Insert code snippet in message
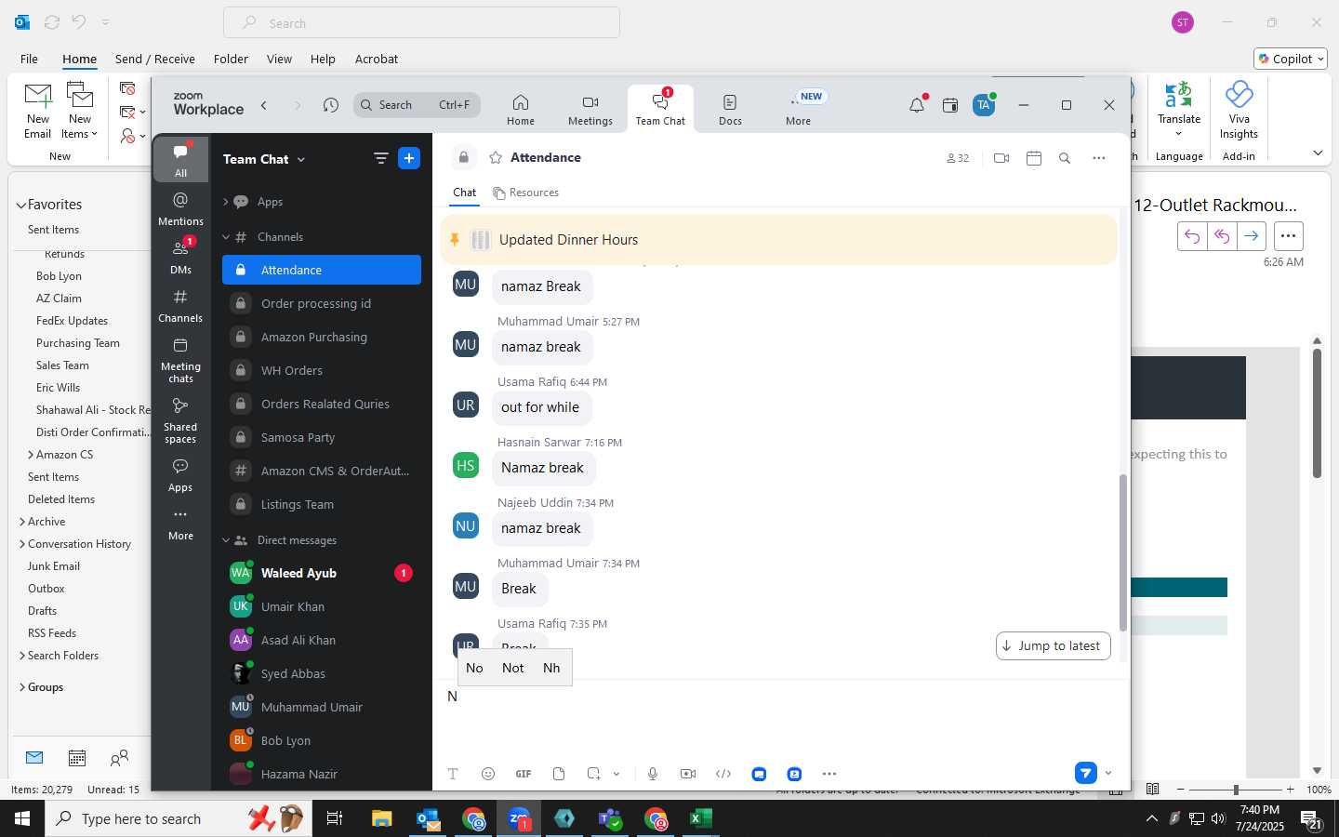The image size is (1339, 837). pyautogui.click(x=723, y=774)
